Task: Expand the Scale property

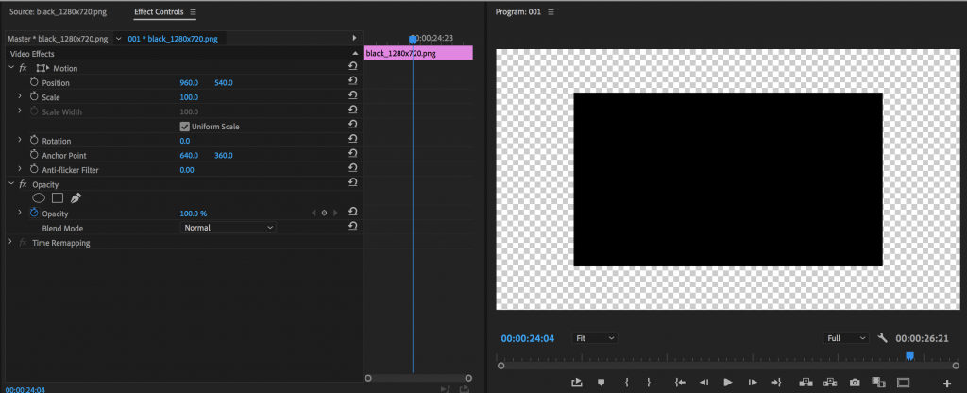Action: (19, 96)
